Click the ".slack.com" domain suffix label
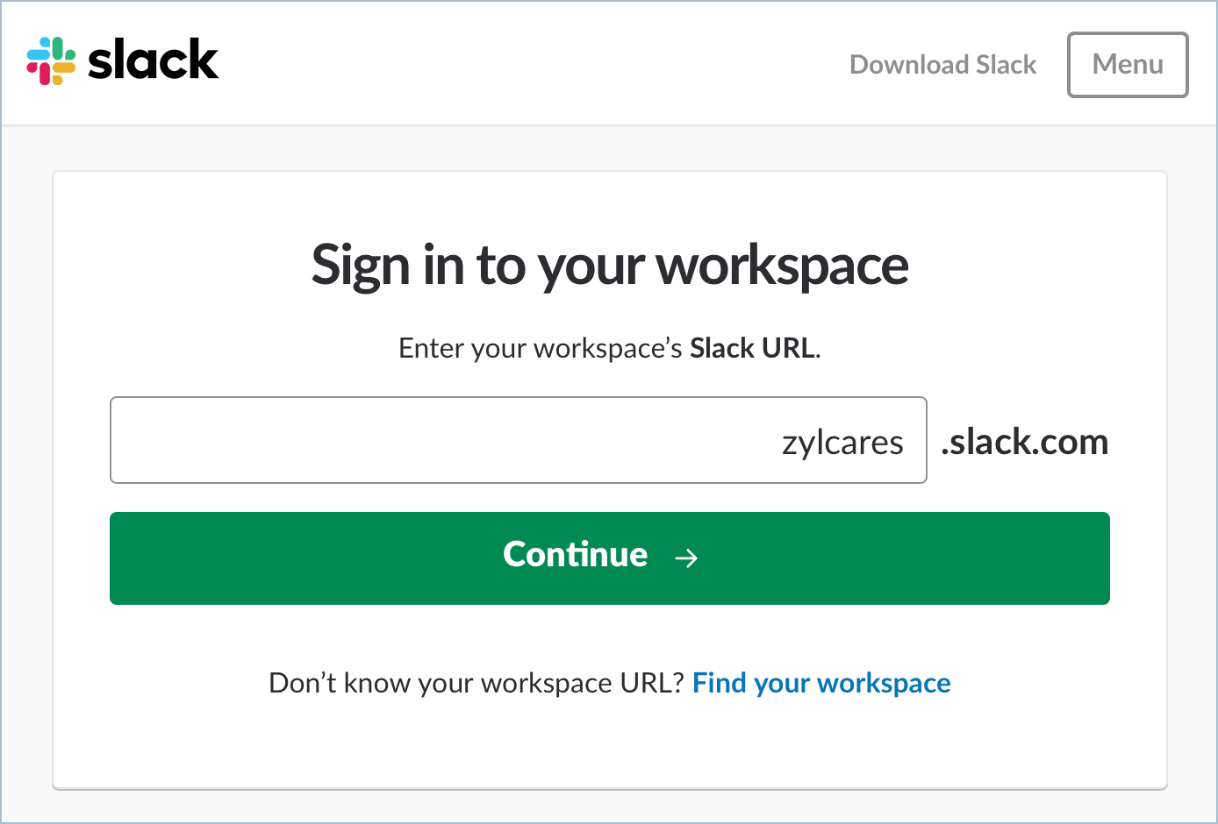This screenshot has width=1218, height=824. 1024,442
